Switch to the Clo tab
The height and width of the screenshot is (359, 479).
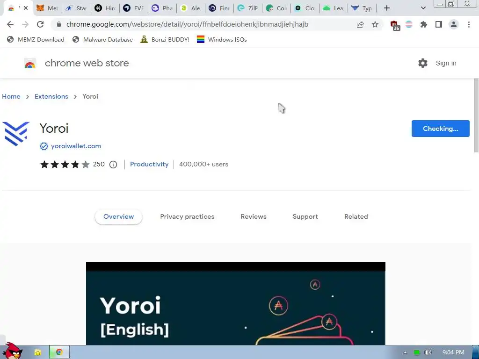(x=305, y=8)
